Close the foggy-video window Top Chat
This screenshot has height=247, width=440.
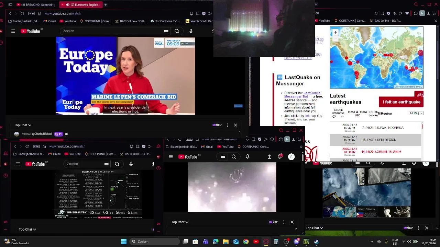(x=292, y=222)
